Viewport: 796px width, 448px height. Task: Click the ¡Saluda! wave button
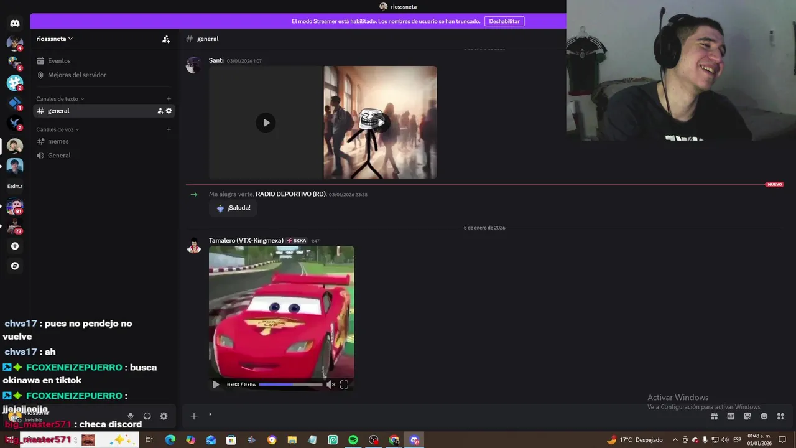(x=233, y=208)
